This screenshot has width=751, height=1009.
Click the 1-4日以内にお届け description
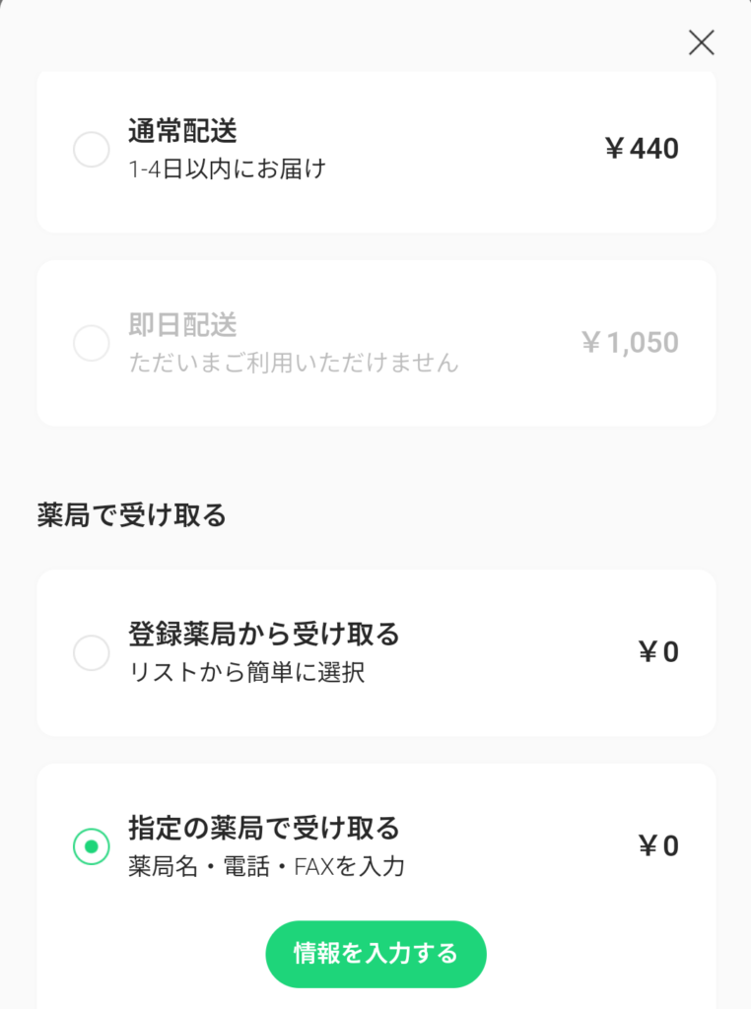(227, 169)
